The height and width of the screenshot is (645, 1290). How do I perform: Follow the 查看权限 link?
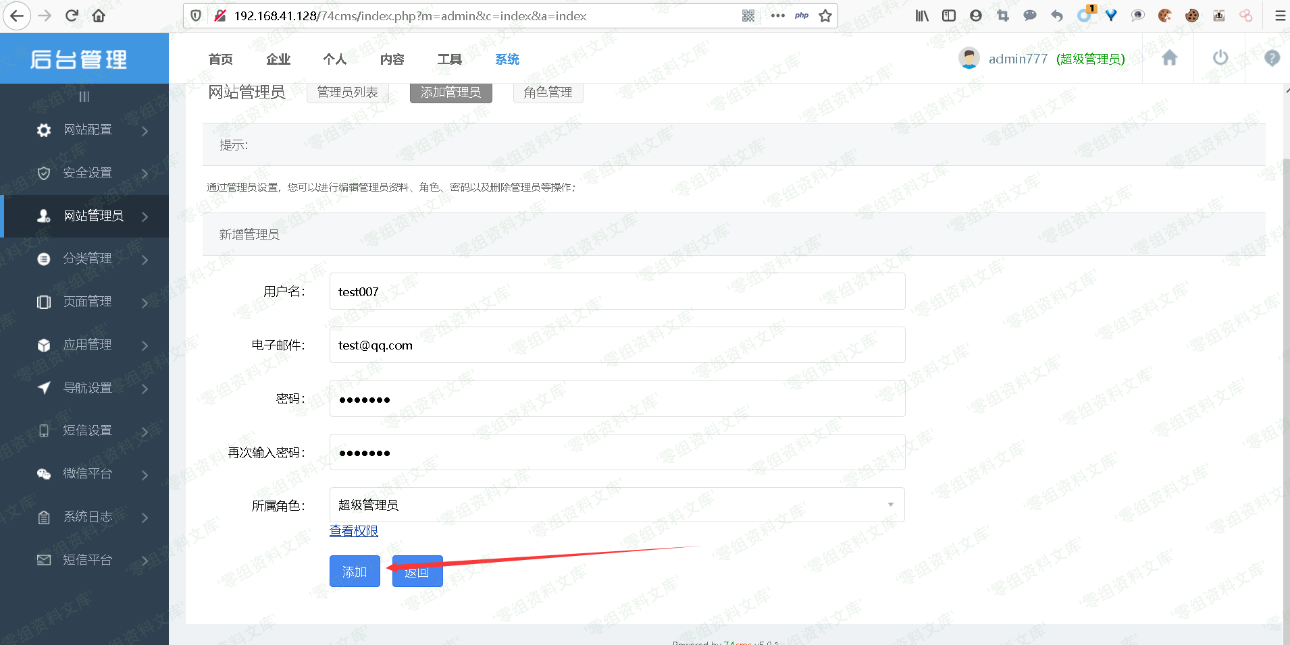point(354,531)
